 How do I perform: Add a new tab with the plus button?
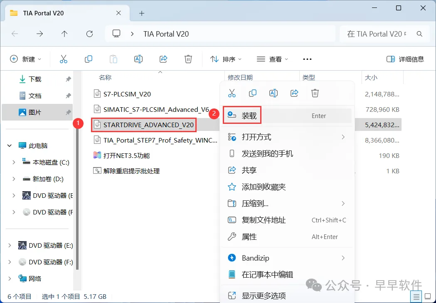[x=142, y=13]
